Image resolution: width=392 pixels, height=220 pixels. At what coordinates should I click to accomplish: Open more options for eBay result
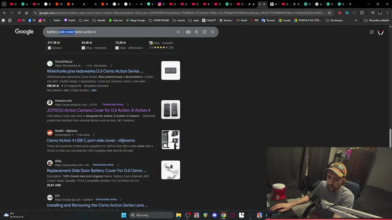(x=118, y=165)
